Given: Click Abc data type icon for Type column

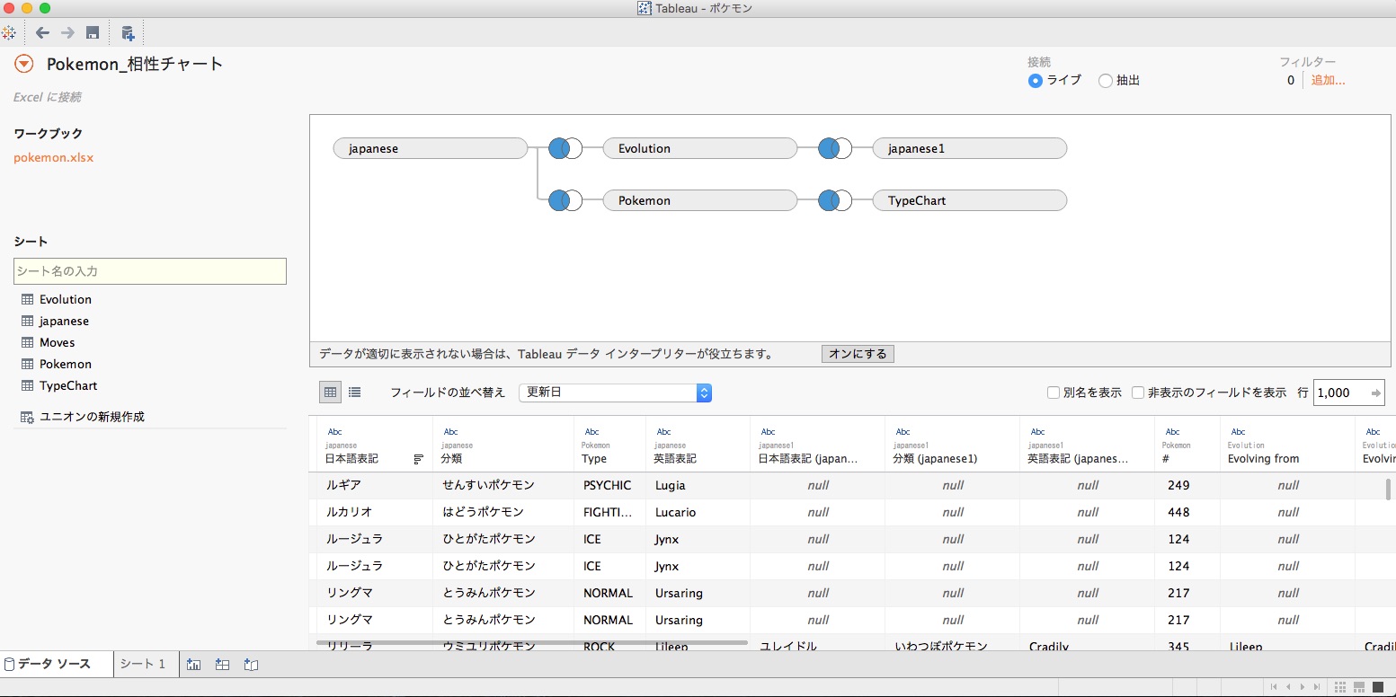Looking at the screenshot, I should 591,432.
